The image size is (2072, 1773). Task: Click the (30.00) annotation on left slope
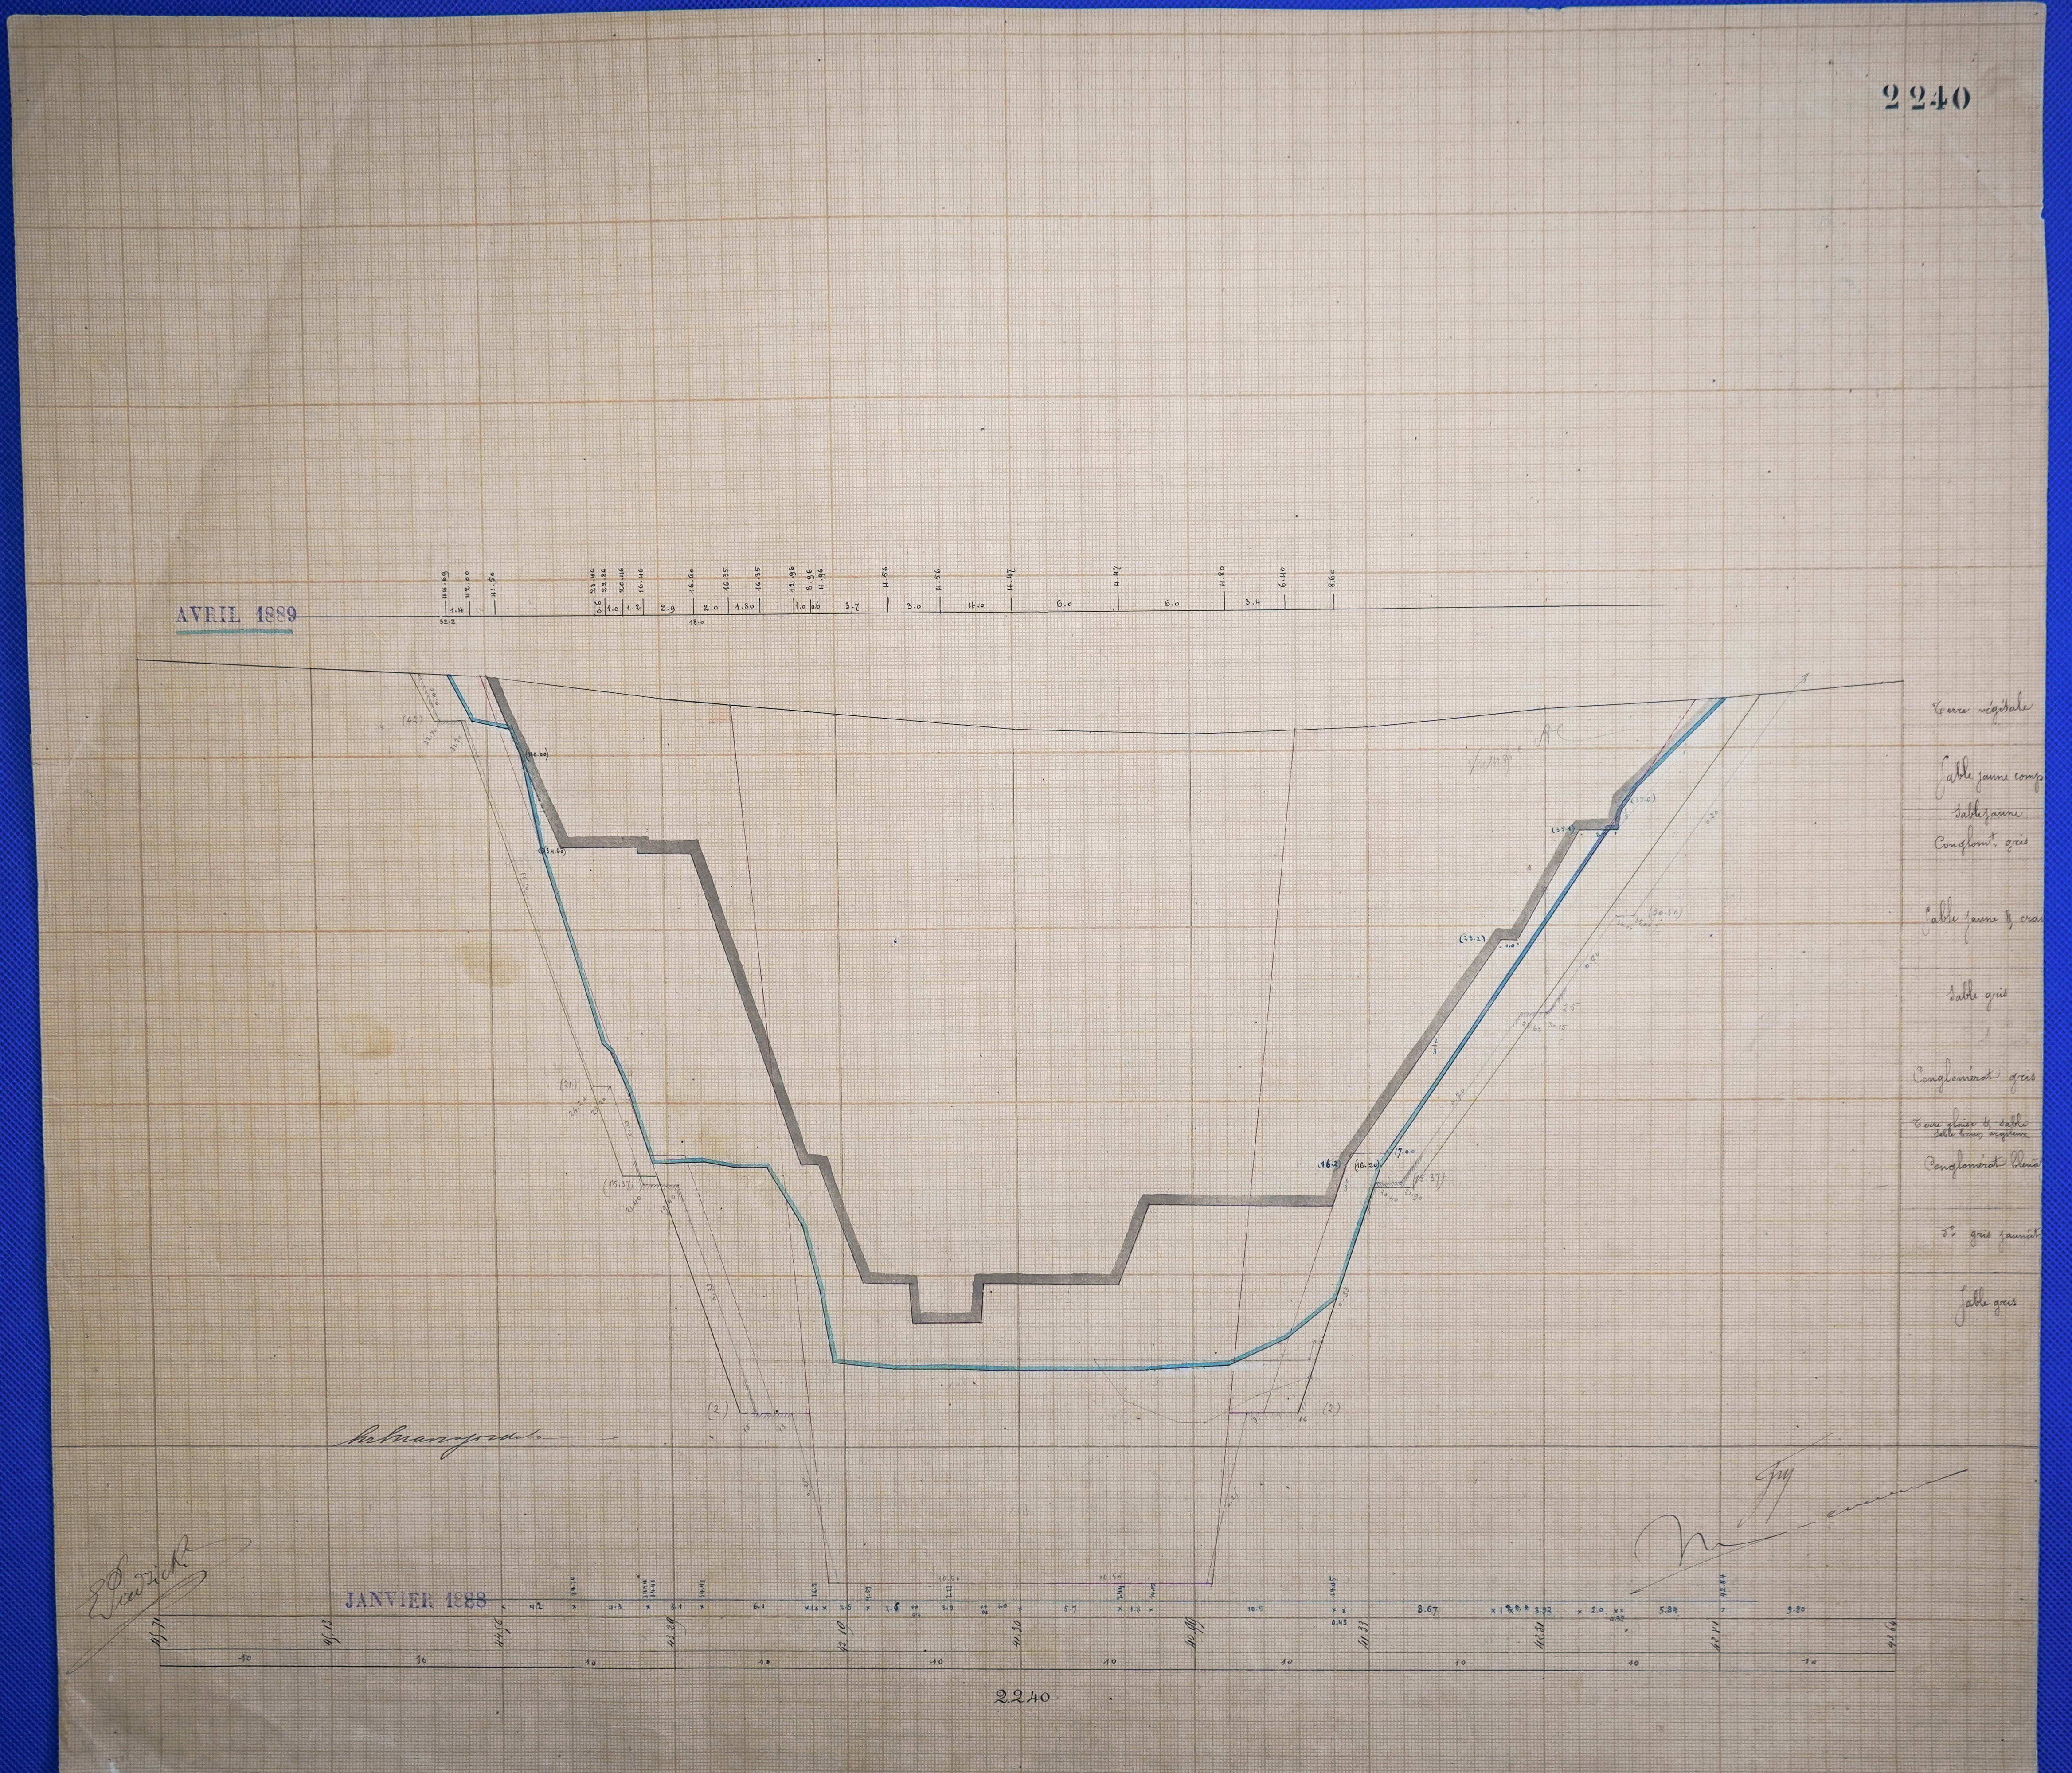tap(536, 754)
